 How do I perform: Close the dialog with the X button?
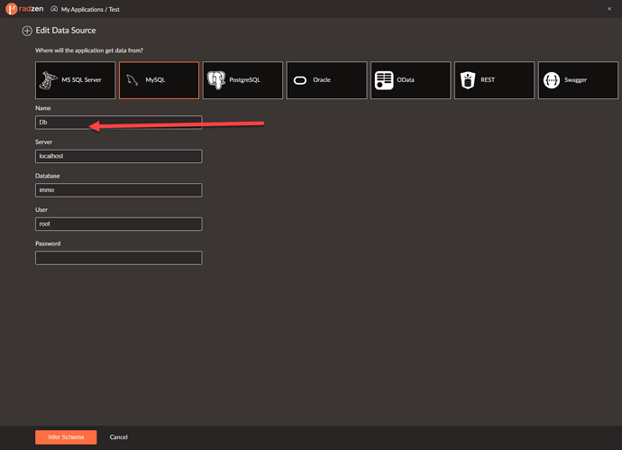609,9
